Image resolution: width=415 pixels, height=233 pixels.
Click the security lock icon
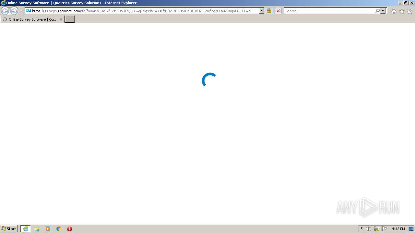click(x=269, y=11)
